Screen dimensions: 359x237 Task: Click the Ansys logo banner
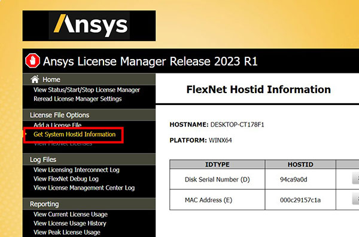(89, 26)
